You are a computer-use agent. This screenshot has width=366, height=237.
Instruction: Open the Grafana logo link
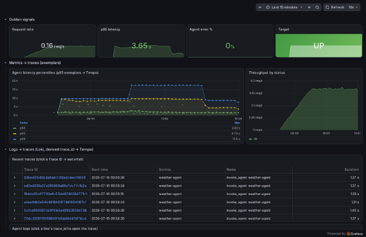pyautogui.click(x=355, y=234)
